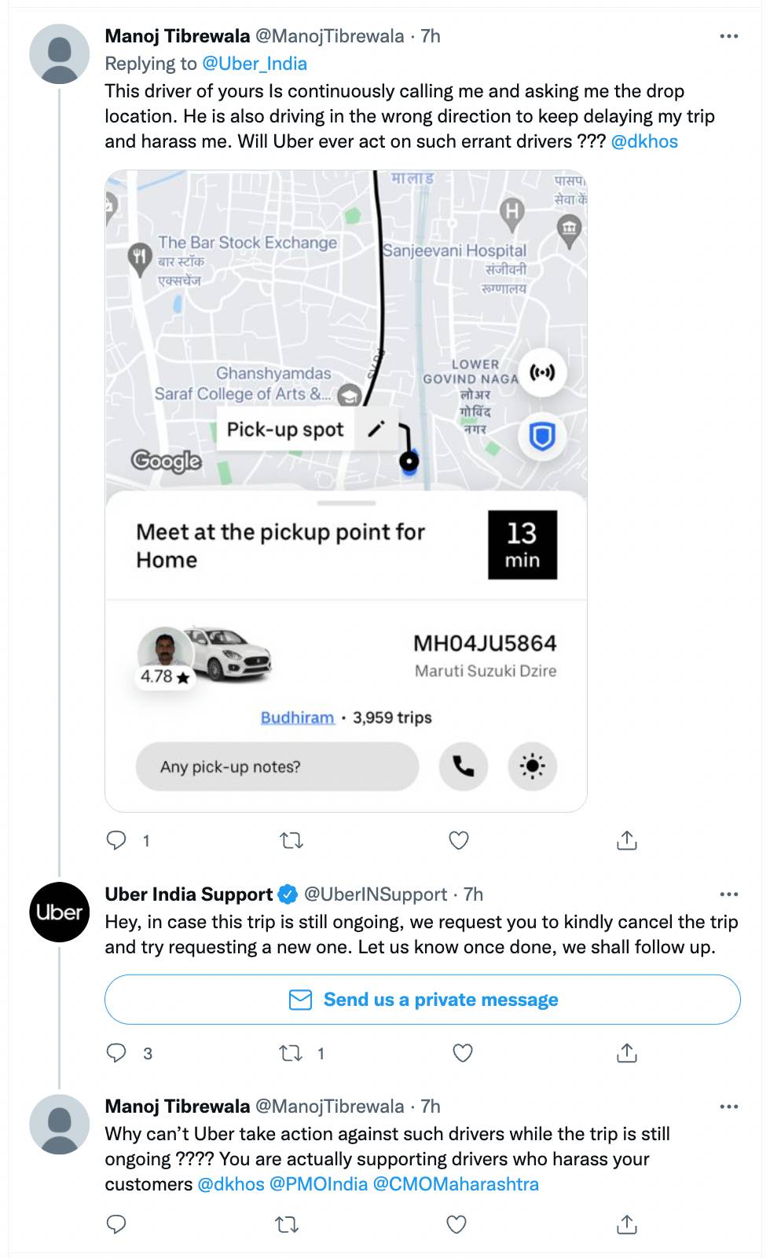Retweet the Uber India Support reply
The image size is (770, 1258).
(x=291, y=1053)
